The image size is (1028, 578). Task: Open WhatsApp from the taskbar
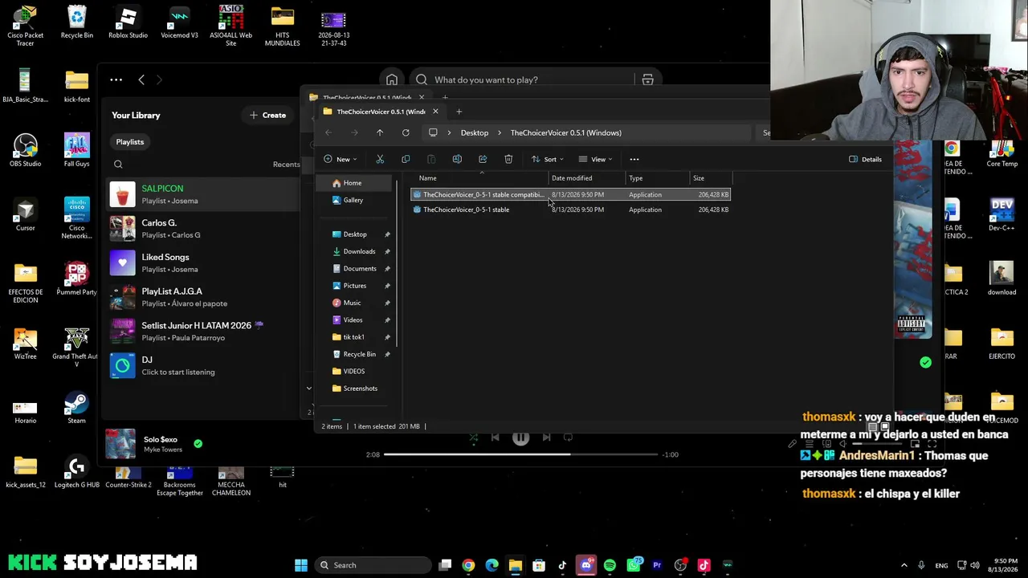634,565
